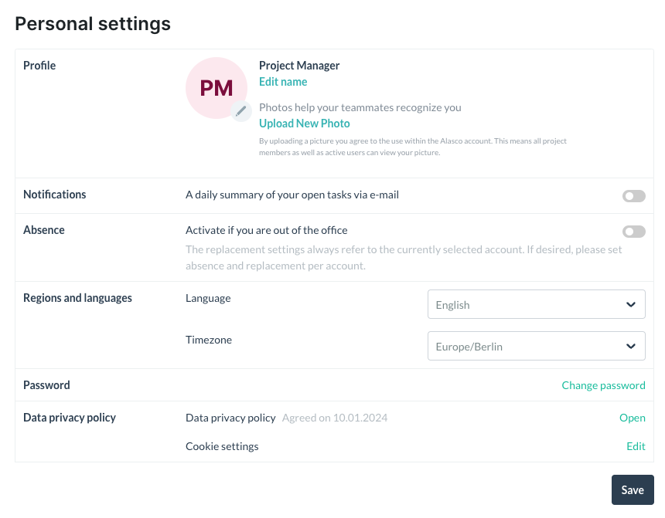
Task: Click Upload New Photo link
Action: pyautogui.click(x=304, y=124)
